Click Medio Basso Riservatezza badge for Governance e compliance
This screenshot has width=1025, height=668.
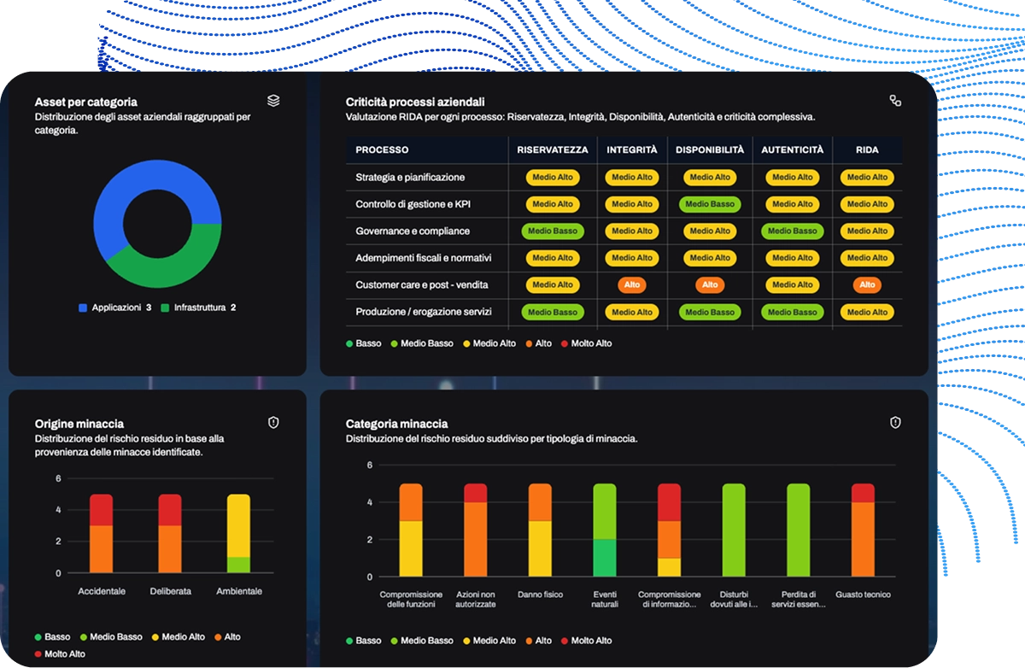[x=553, y=231]
